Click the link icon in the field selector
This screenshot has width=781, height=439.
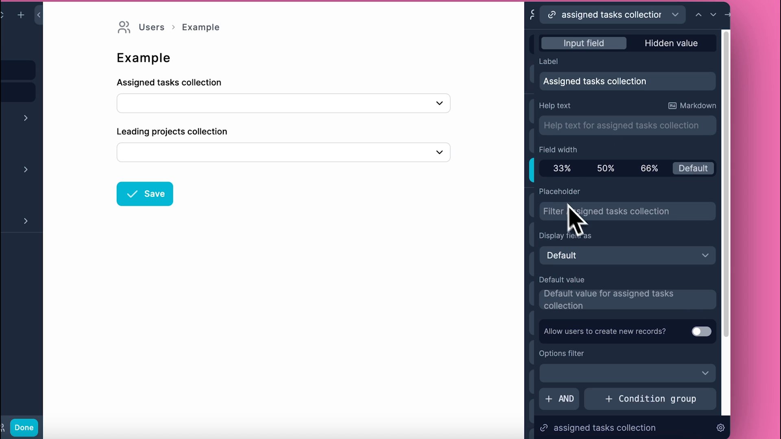pyautogui.click(x=552, y=15)
